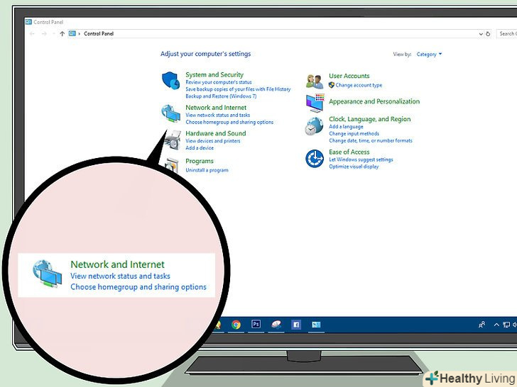
Task: Click Choose homegroup and sharing options
Action: (229, 122)
